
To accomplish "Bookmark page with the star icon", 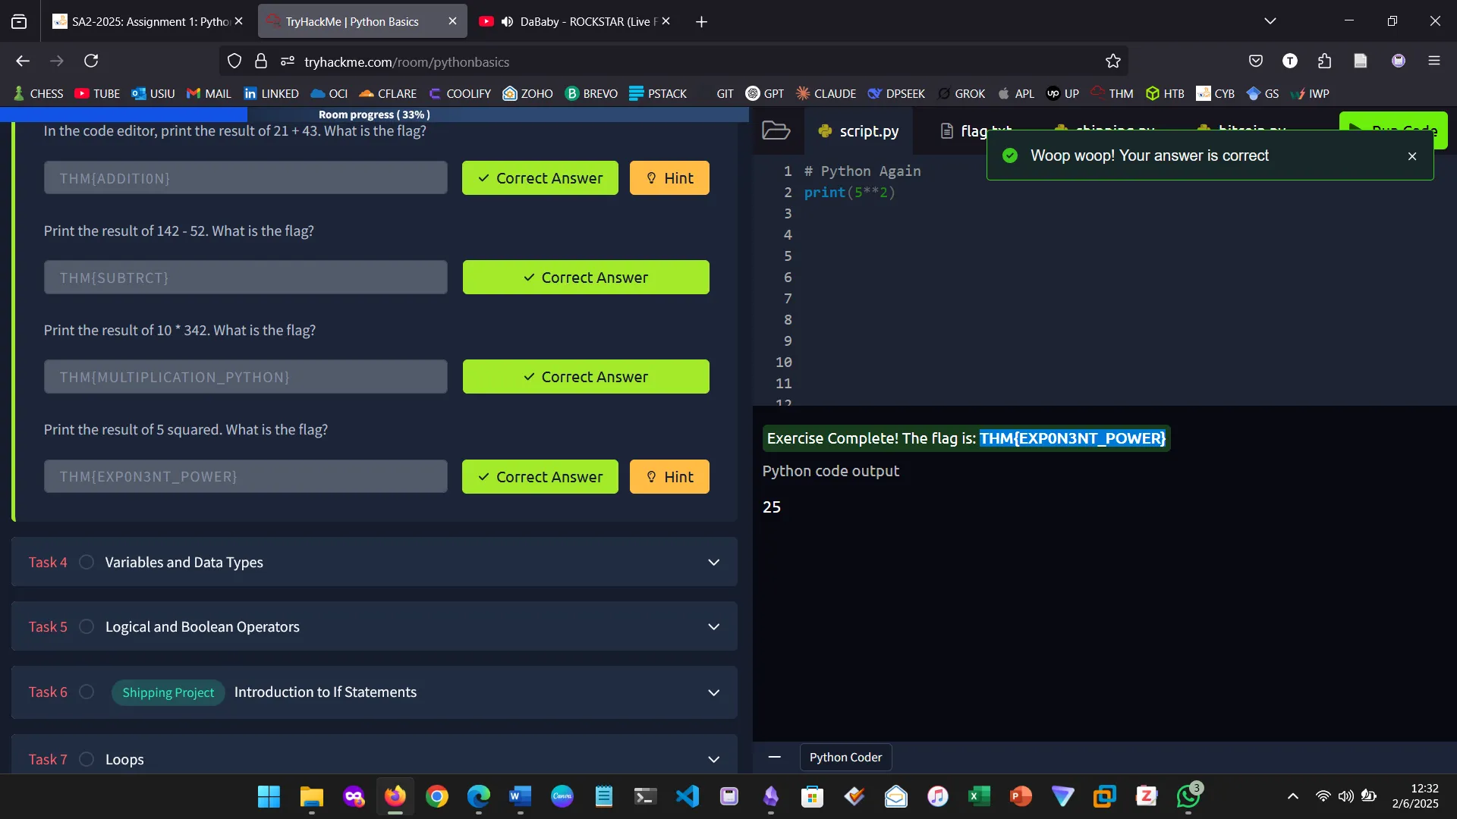I will click(1112, 61).
